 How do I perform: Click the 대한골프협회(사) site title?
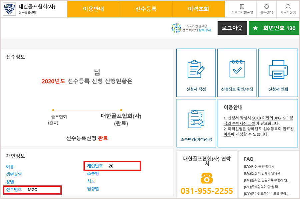point(37,7)
